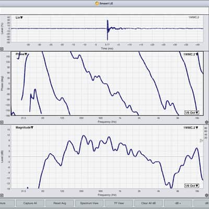The image size is (209, 209).
Task: Click the Smaart LE title bar icon
Action: [97, 3]
